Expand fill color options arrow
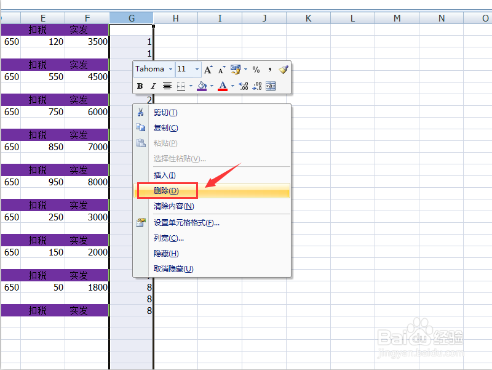 click(x=212, y=86)
